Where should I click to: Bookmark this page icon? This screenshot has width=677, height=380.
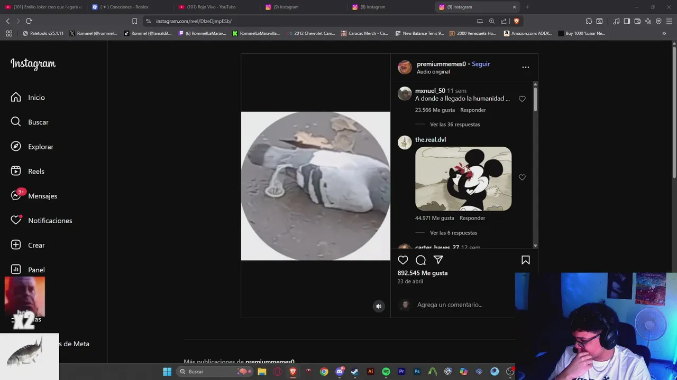pyautogui.click(x=134, y=21)
